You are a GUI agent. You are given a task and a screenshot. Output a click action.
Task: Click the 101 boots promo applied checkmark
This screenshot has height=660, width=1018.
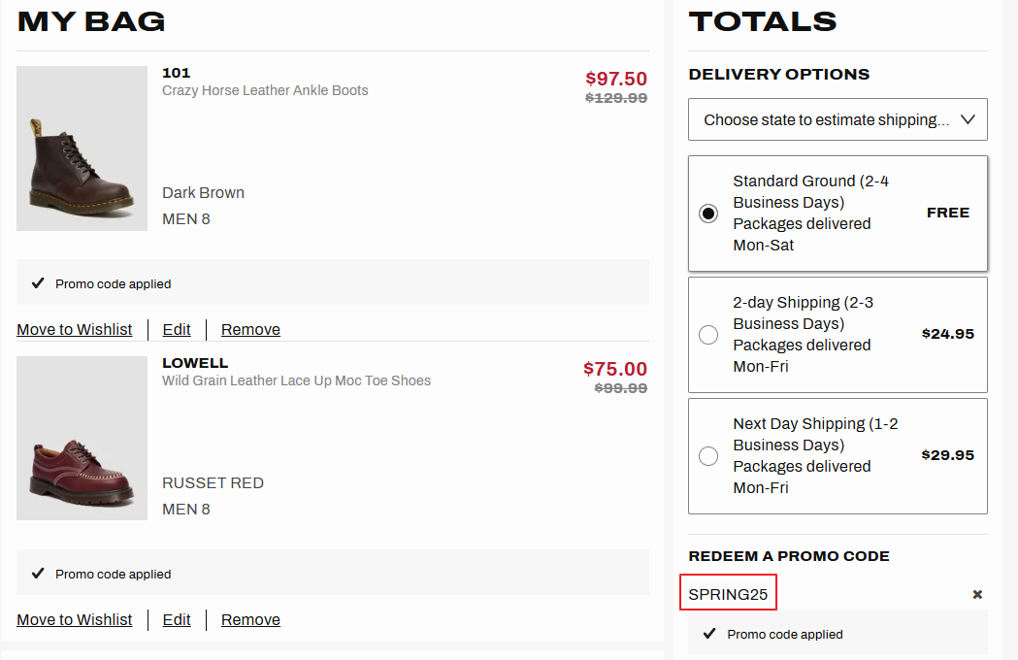point(38,283)
